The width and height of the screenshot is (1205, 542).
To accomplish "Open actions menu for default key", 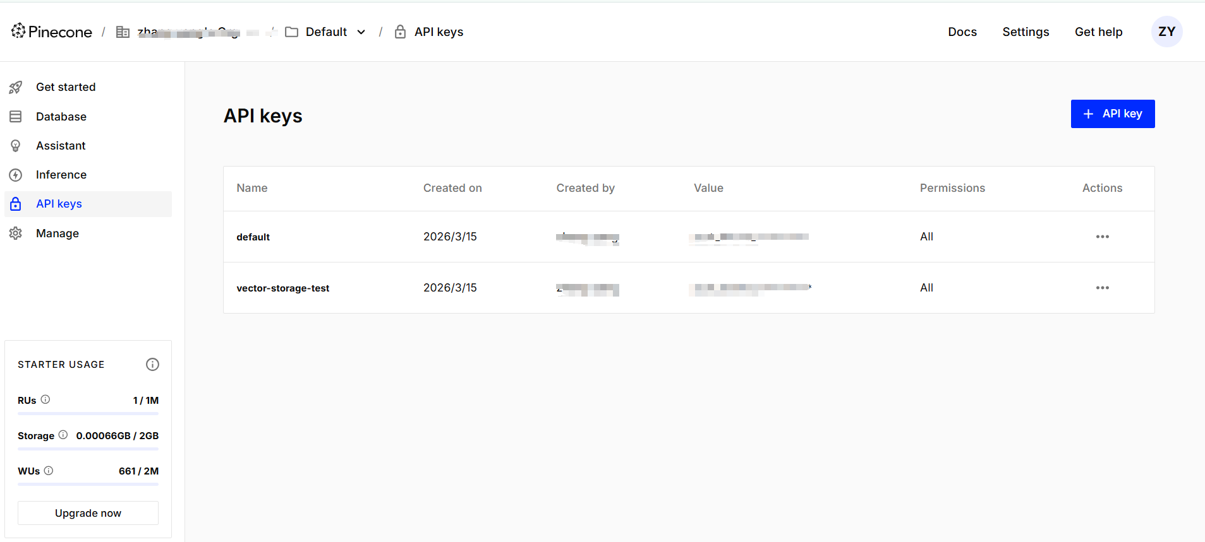I will coord(1102,237).
